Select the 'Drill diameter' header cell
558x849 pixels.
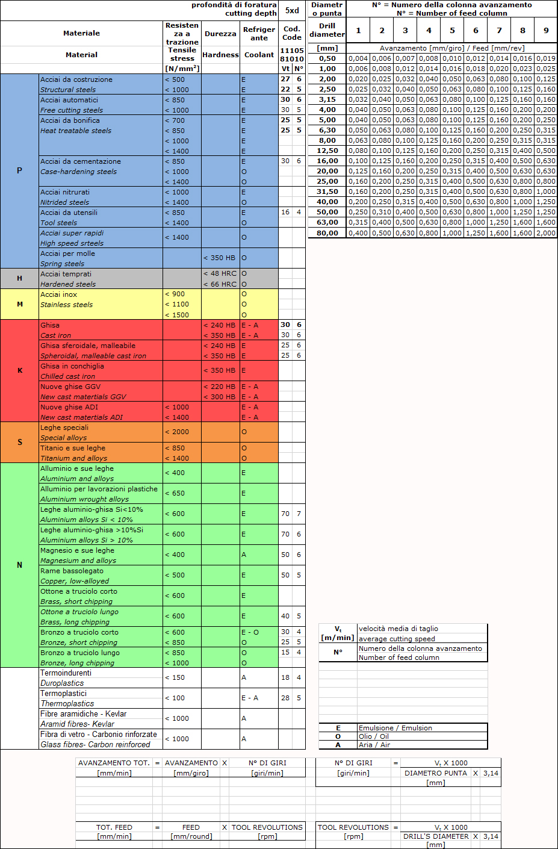coord(327,30)
